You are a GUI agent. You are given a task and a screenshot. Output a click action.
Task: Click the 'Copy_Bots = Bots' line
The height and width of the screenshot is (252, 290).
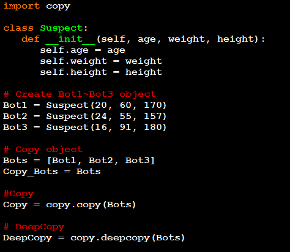click(x=52, y=172)
